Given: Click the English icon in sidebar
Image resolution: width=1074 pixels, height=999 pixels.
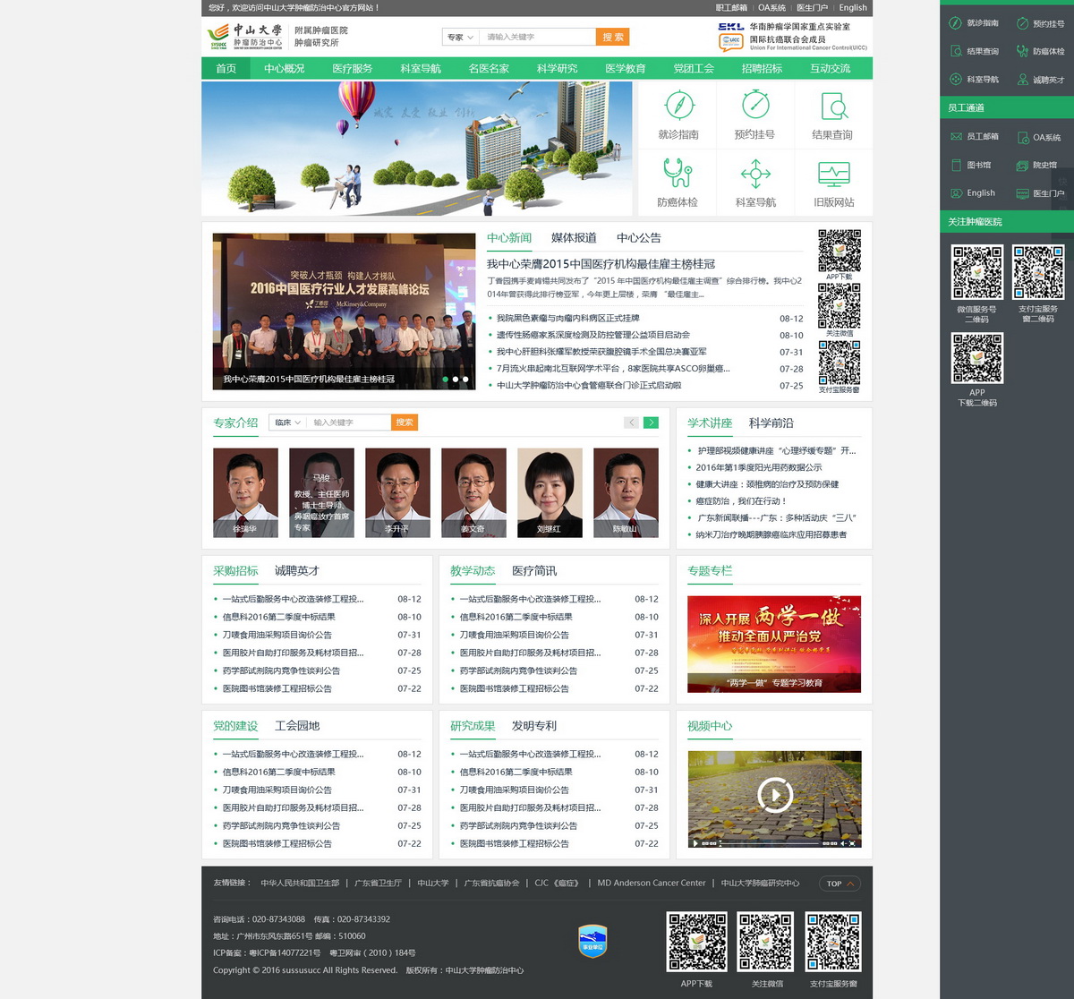Looking at the screenshot, I should pyautogui.click(x=956, y=192).
